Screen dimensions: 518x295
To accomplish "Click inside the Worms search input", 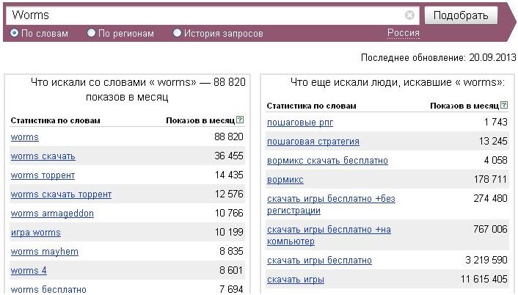I will [x=205, y=15].
